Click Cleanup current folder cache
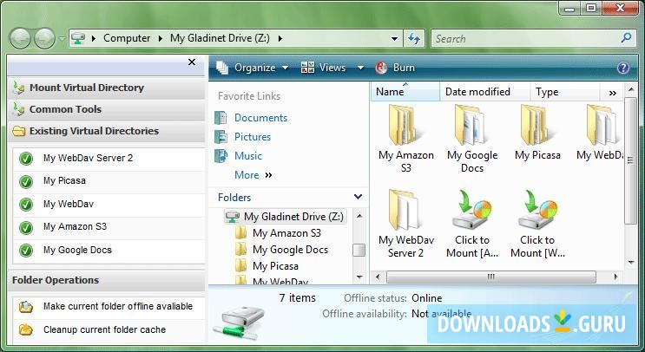The width and height of the screenshot is (645, 352). [104, 329]
